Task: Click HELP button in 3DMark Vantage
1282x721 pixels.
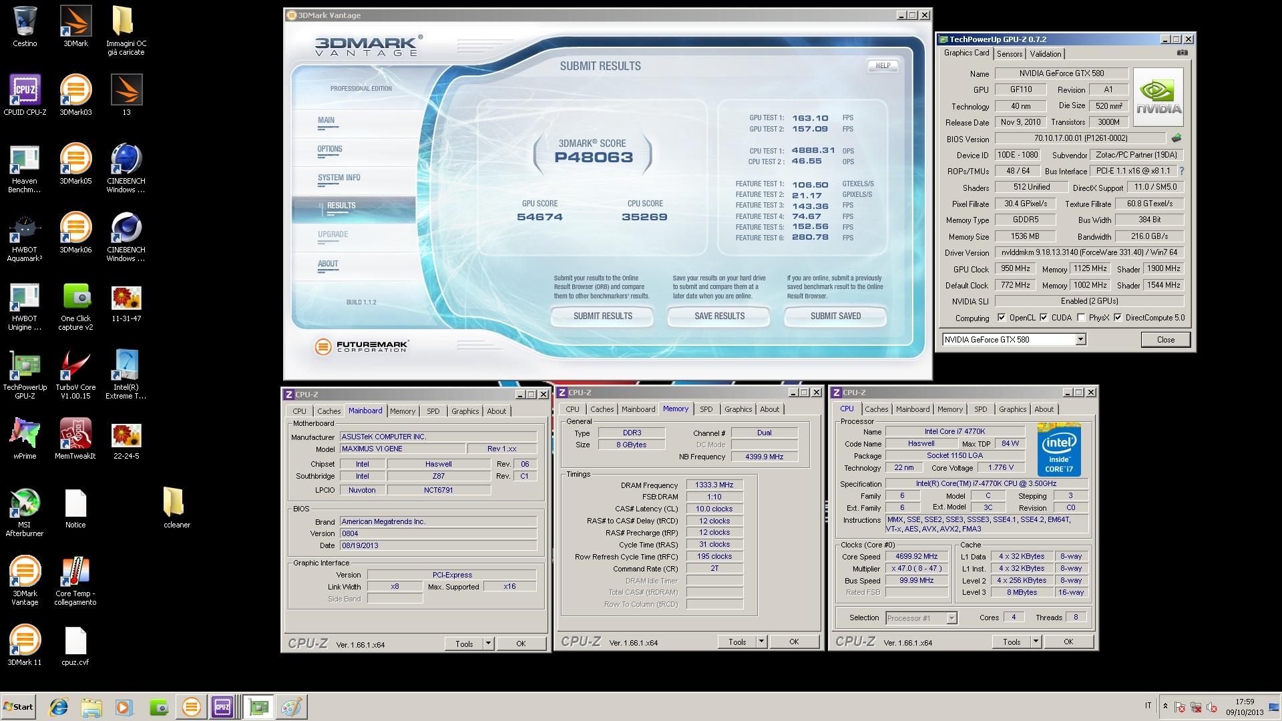Action: pos(883,65)
